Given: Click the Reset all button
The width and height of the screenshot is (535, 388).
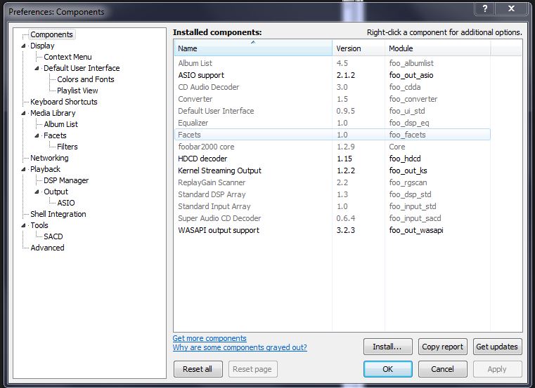Looking at the screenshot, I should tap(198, 369).
